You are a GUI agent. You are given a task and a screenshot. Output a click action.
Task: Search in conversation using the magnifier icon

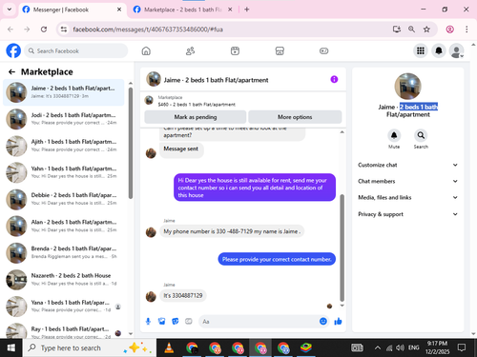coord(421,135)
